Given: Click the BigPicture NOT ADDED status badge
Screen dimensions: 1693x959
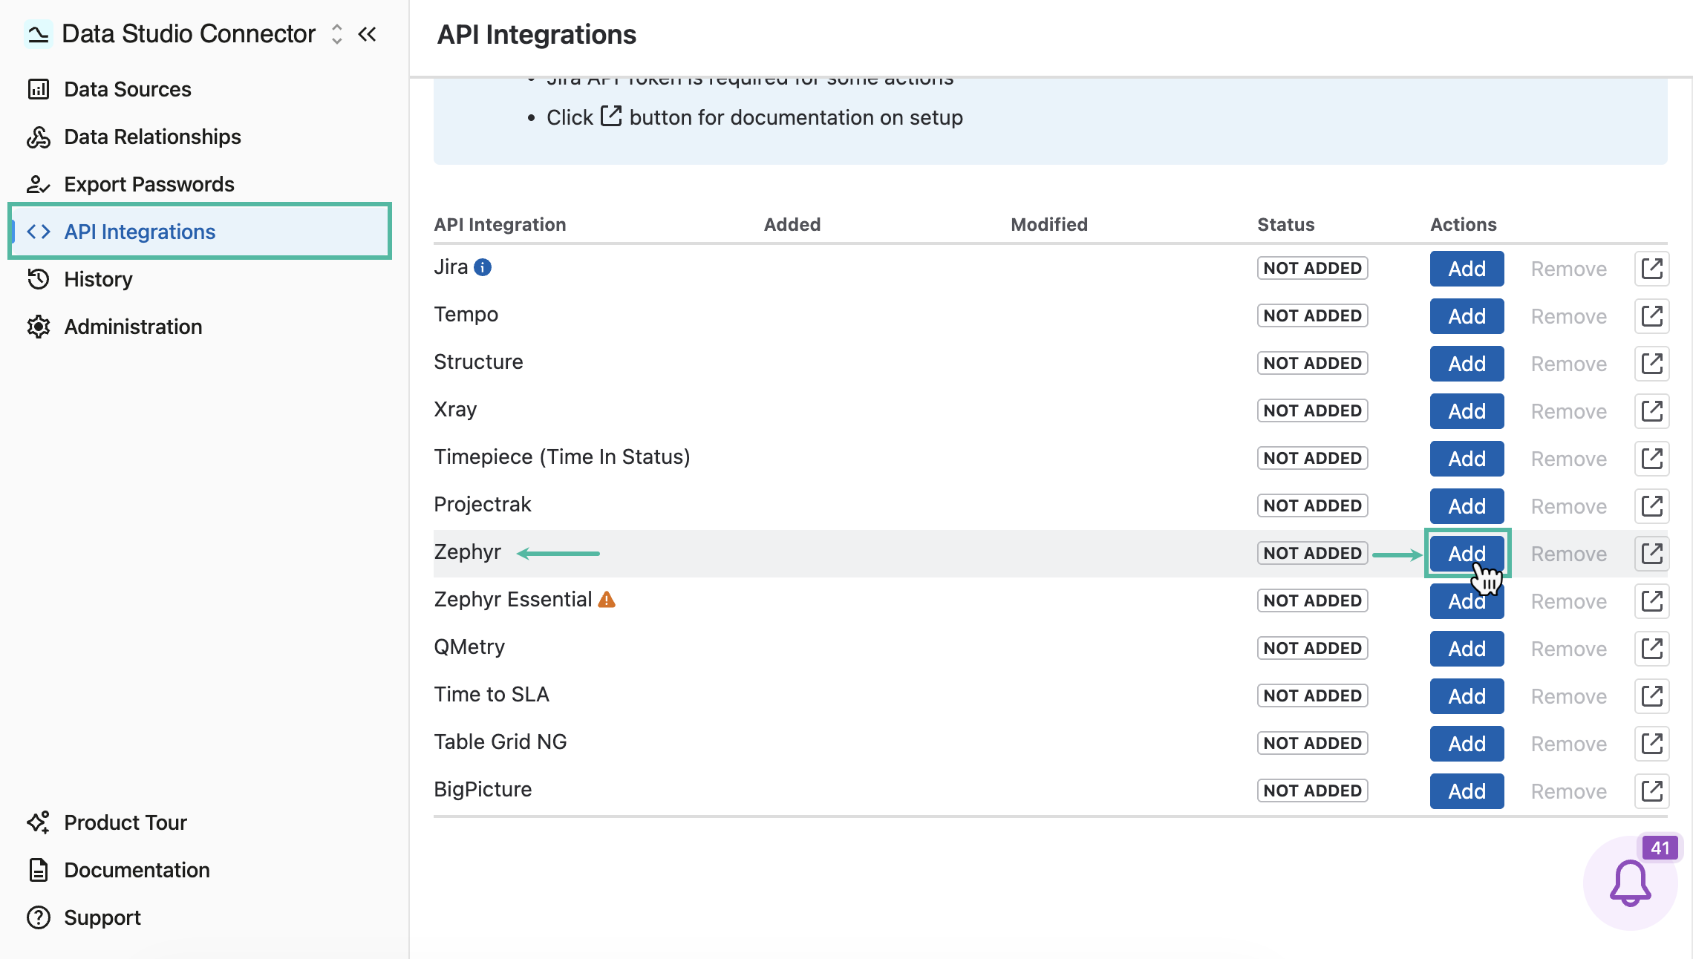Looking at the screenshot, I should click(x=1312, y=791).
